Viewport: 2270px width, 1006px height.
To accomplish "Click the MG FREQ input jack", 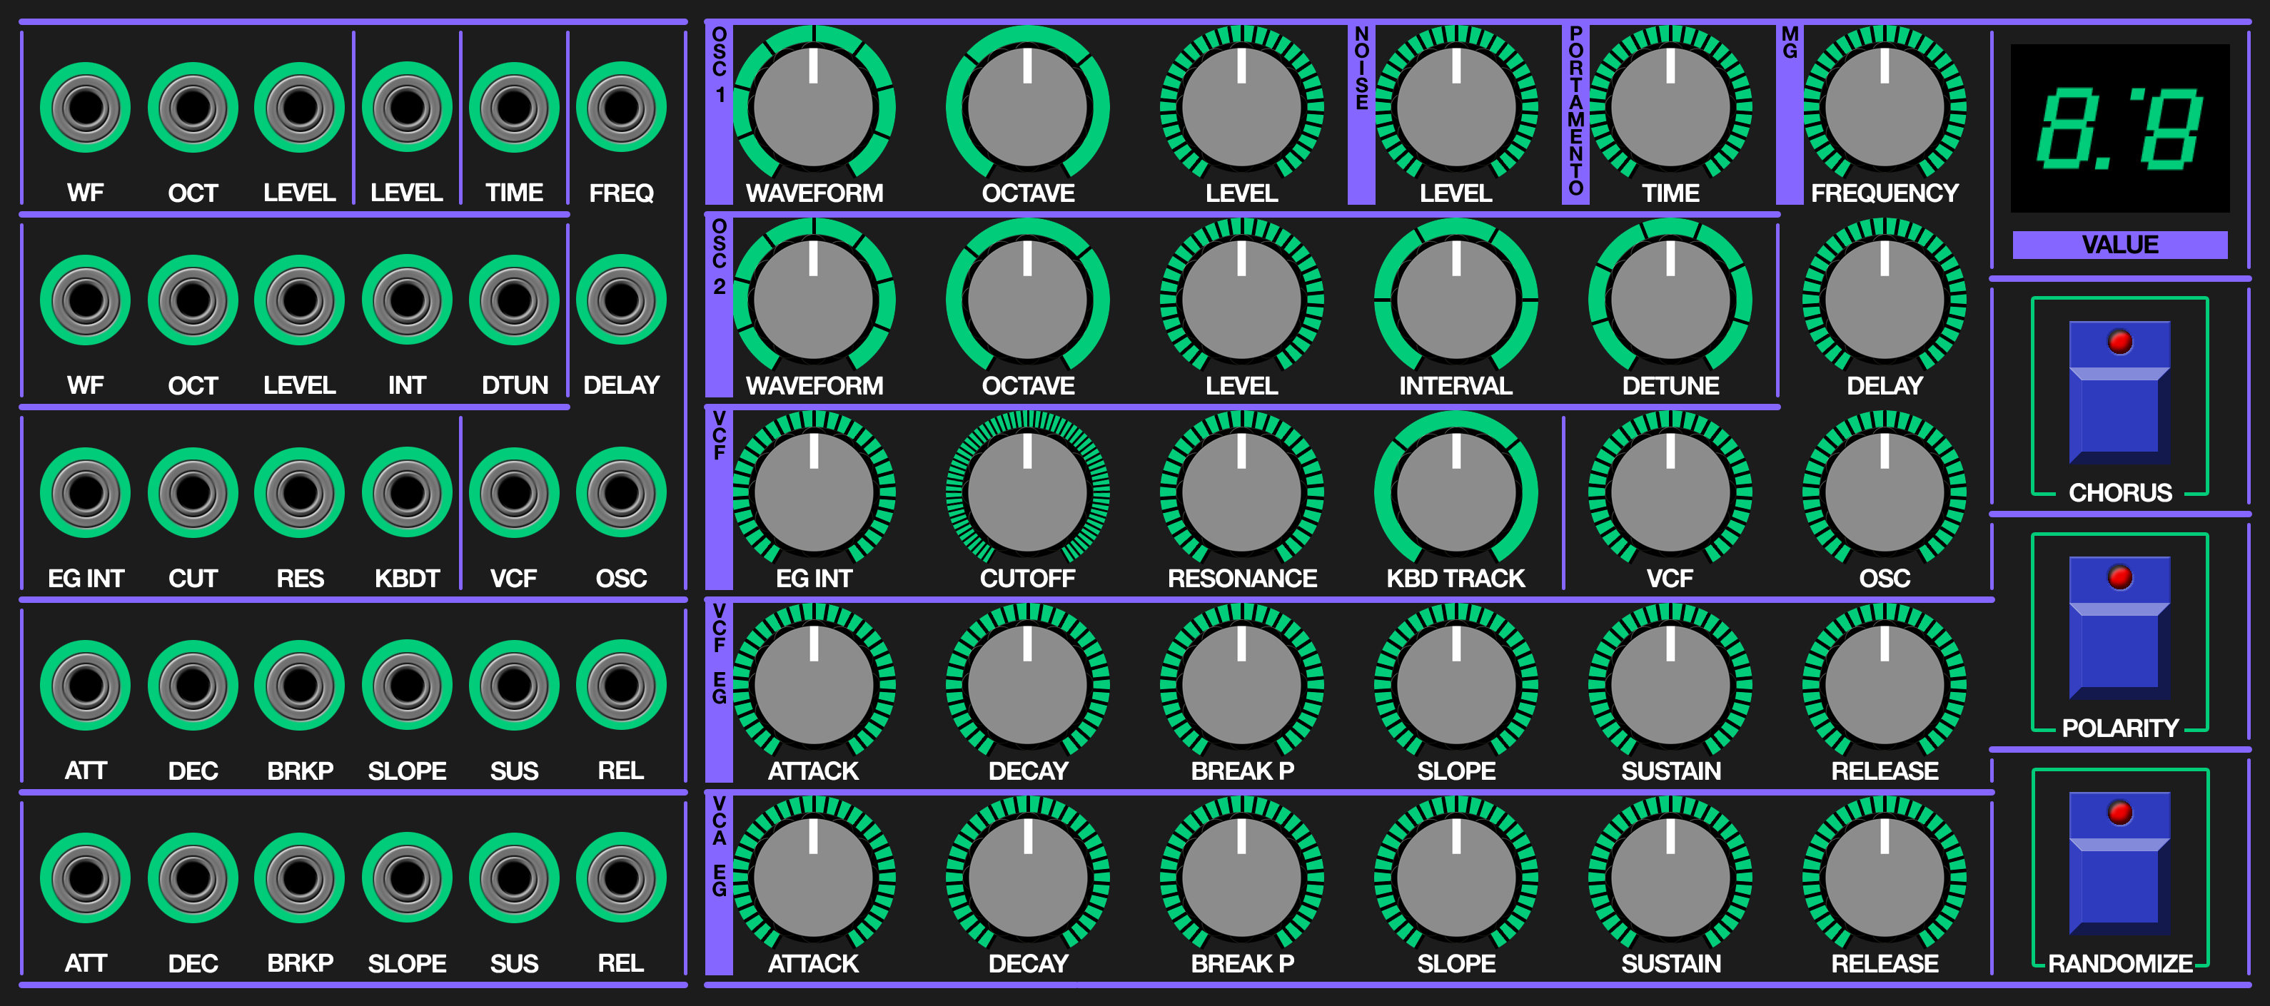I will [620, 108].
